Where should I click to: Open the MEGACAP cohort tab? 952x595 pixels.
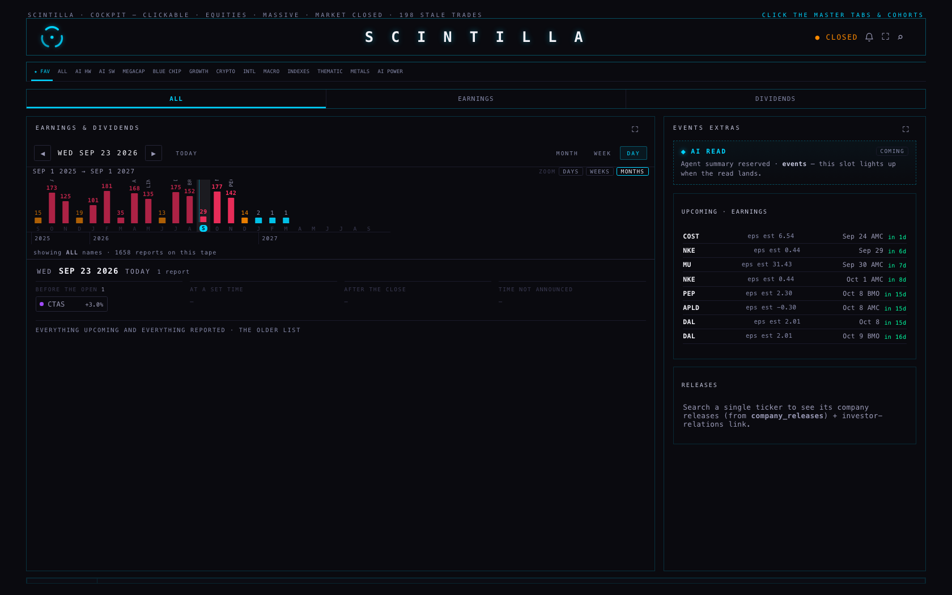click(x=134, y=71)
